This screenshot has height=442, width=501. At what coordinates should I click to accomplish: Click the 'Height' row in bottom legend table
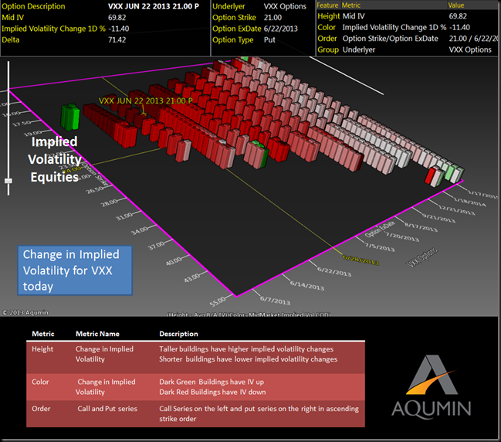(195, 357)
